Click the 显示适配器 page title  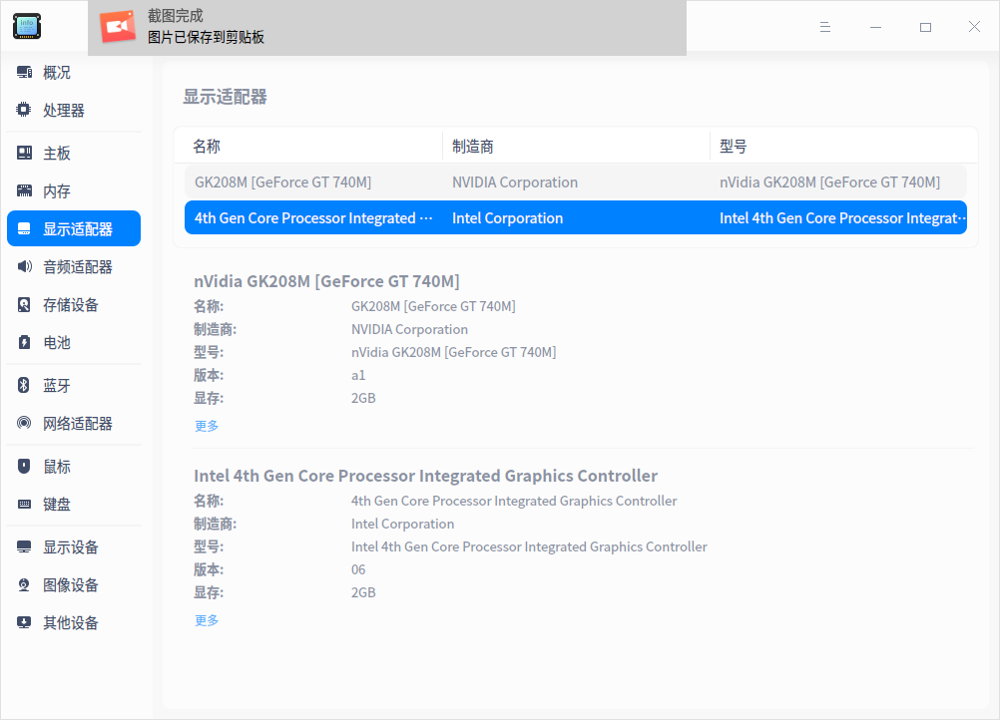pyautogui.click(x=226, y=97)
